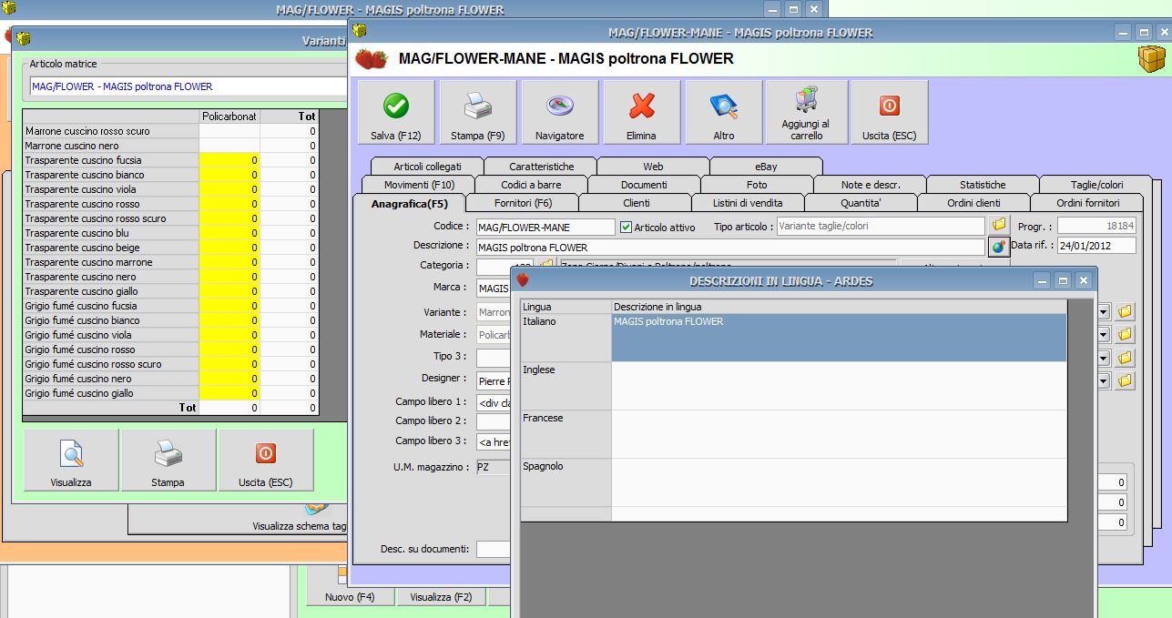Click the Stampa (F9) printer button in toolbar

[x=478, y=113]
